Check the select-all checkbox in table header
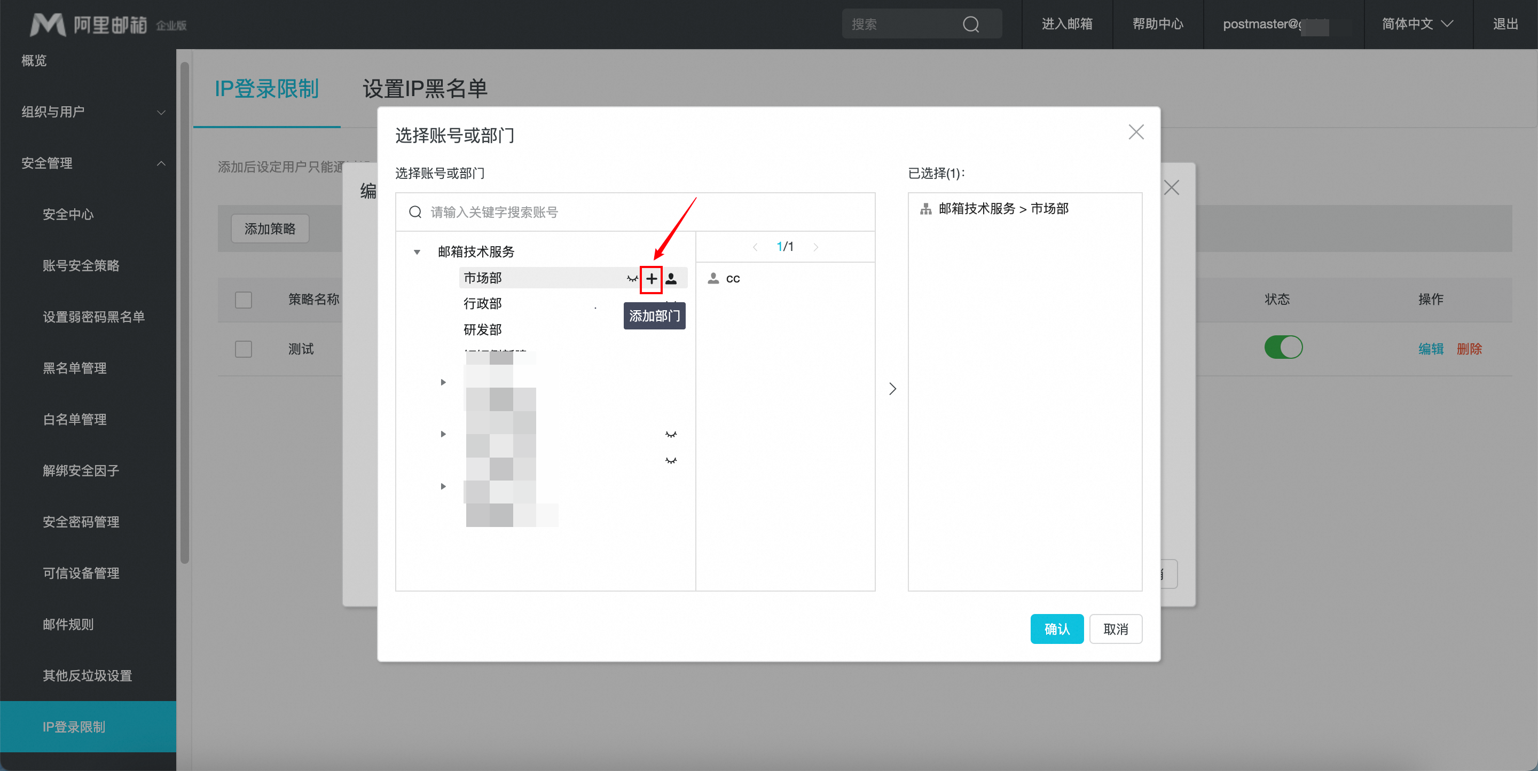Viewport: 1538px width, 771px height. (x=243, y=300)
